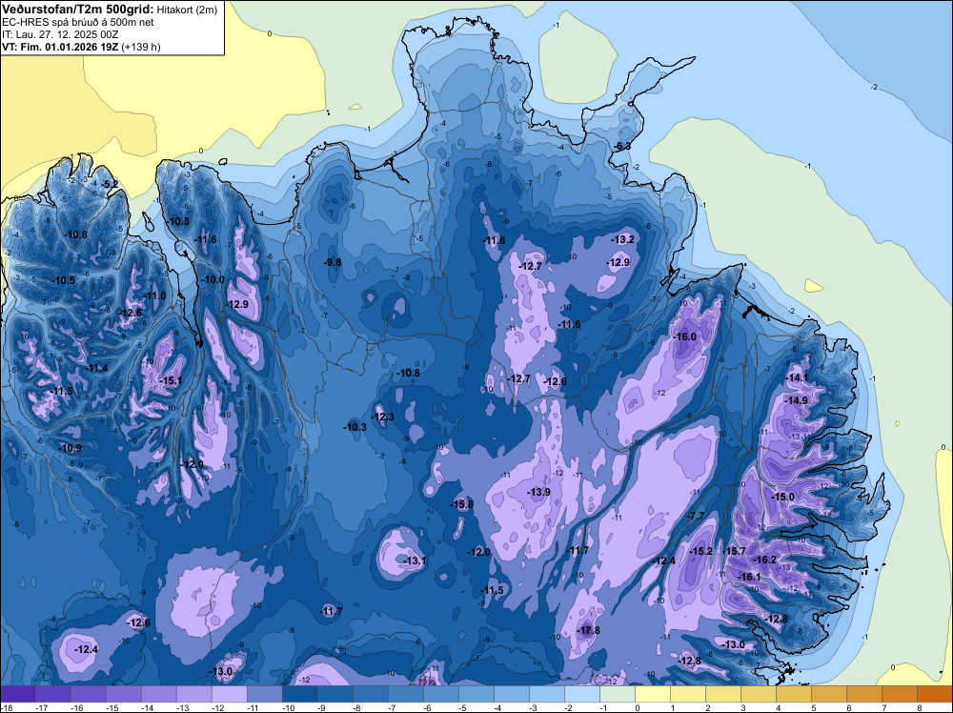
Task: Click the -15.8 temperature value
Action: click(x=461, y=504)
